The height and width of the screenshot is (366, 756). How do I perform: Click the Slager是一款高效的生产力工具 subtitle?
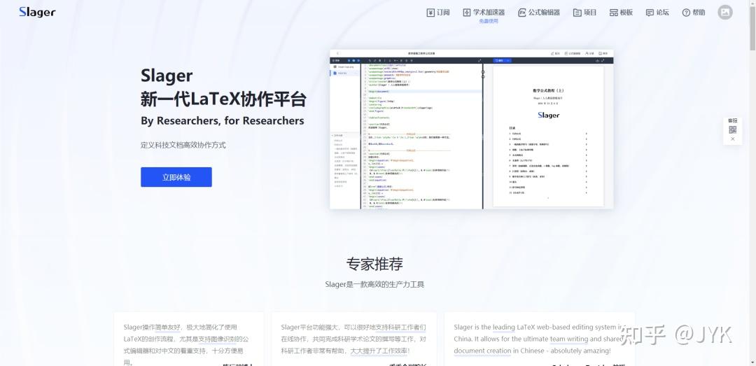(374, 285)
